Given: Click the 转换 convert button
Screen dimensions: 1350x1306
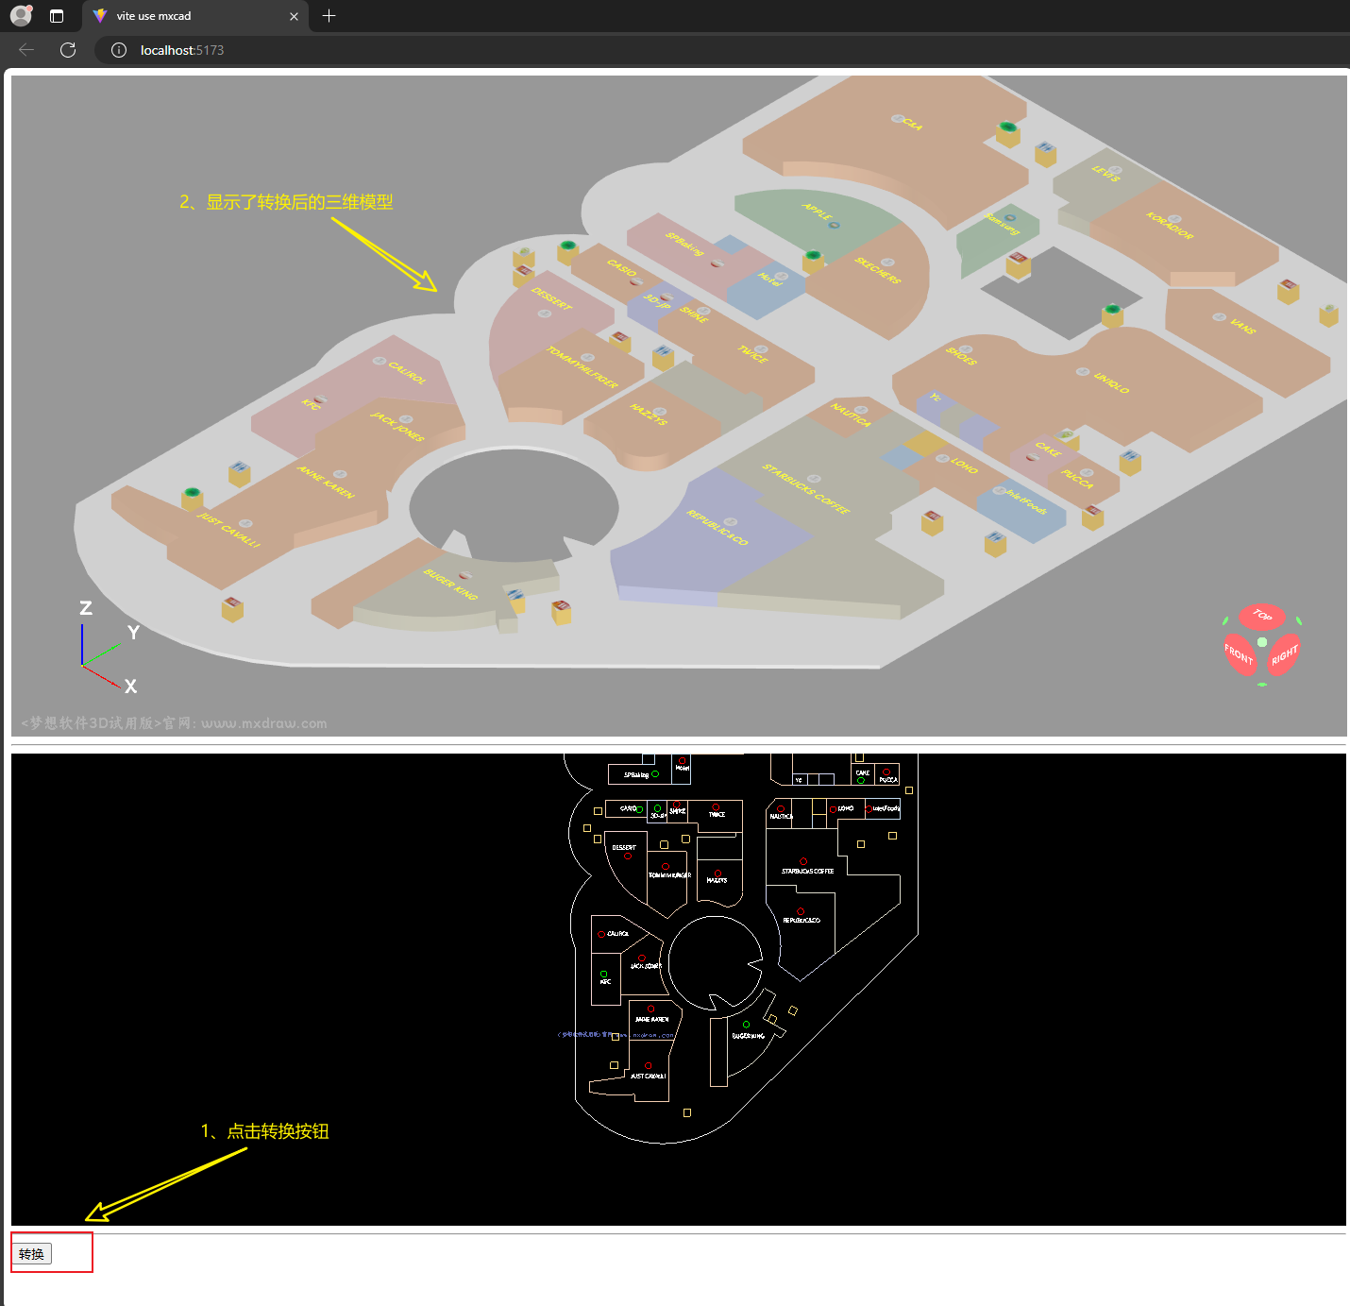Looking at the screenshot, I should [32, 1254].
